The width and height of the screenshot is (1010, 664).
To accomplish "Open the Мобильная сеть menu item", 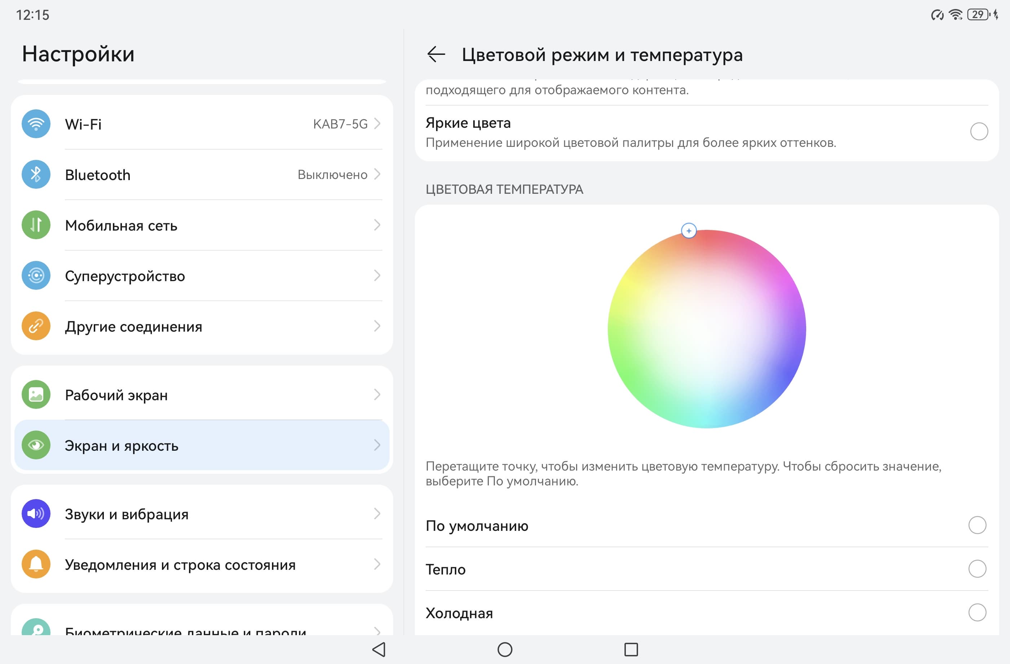I will (x=121, y=226).
